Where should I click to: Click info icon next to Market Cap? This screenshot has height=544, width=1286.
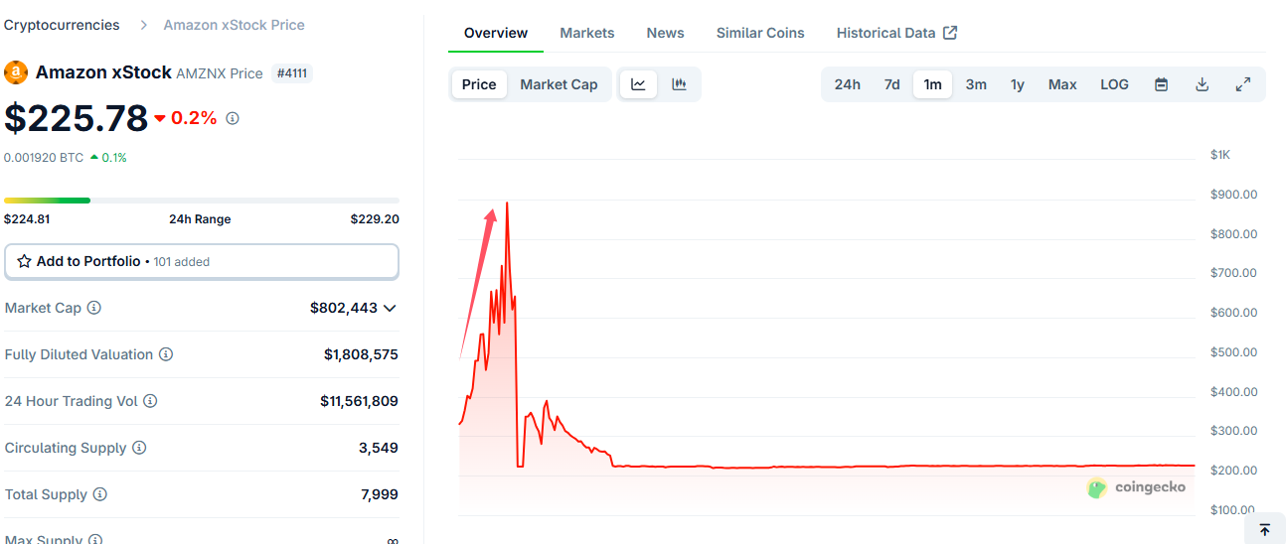pos(94,308)
